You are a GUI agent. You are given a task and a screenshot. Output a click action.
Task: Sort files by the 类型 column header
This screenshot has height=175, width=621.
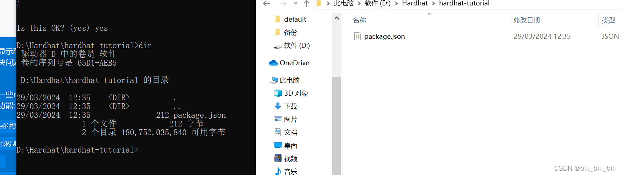click(x=609, y=20)
